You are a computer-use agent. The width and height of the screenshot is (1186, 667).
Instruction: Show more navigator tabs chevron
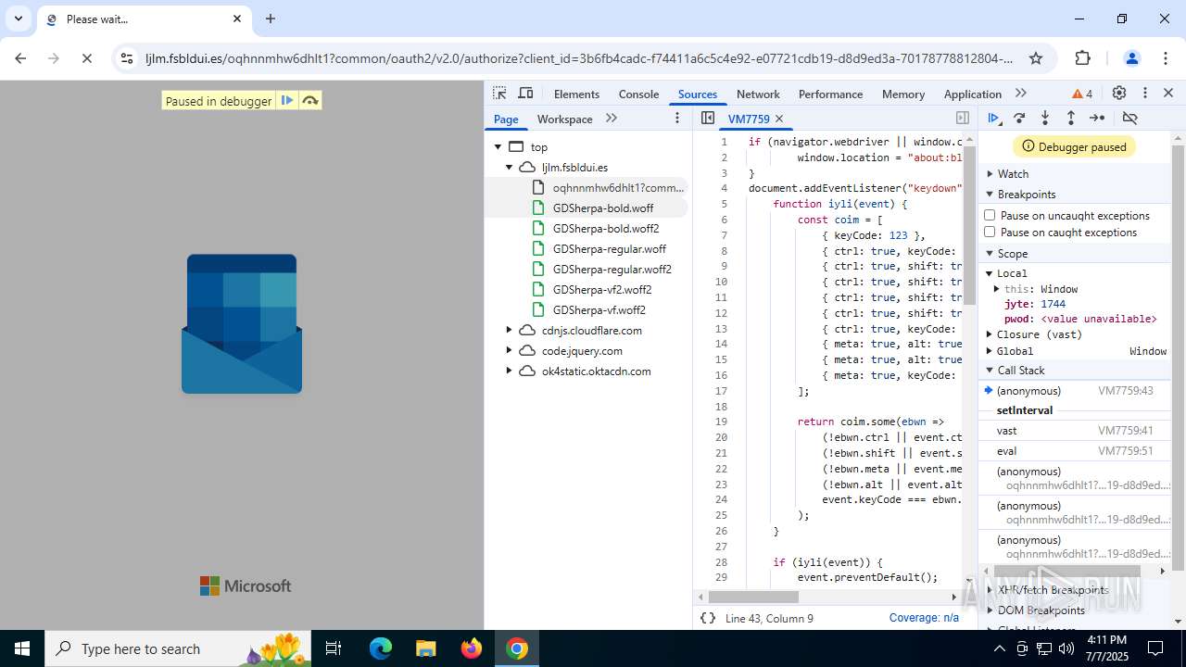click(611, 118)
